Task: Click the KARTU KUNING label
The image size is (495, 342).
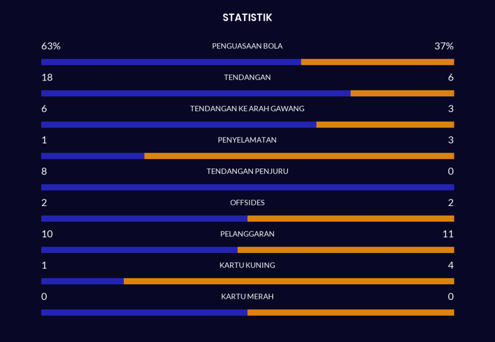Action: pos(247,265)
